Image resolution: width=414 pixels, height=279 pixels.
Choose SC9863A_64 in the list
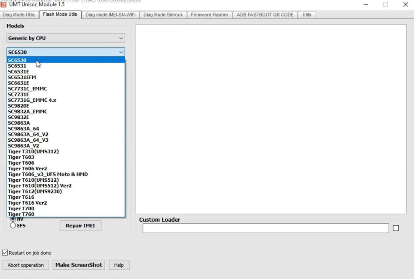(66, 129)
